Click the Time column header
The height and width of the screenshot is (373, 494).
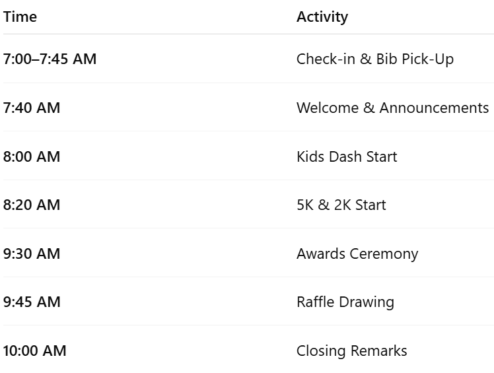click(x=20, y=17)
